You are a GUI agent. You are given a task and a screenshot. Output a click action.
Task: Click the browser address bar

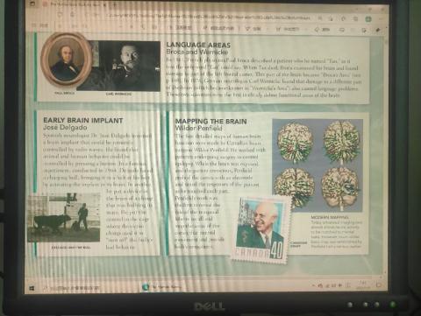pos(208,17)
